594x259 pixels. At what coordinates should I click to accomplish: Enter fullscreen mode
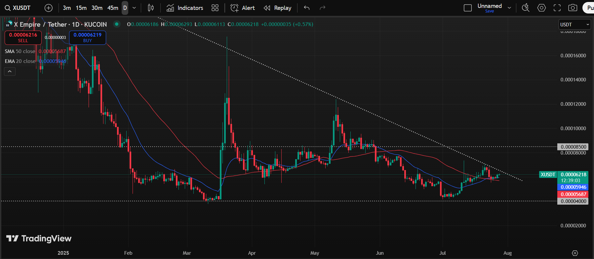pyautogui.click(x=557, y=8)
